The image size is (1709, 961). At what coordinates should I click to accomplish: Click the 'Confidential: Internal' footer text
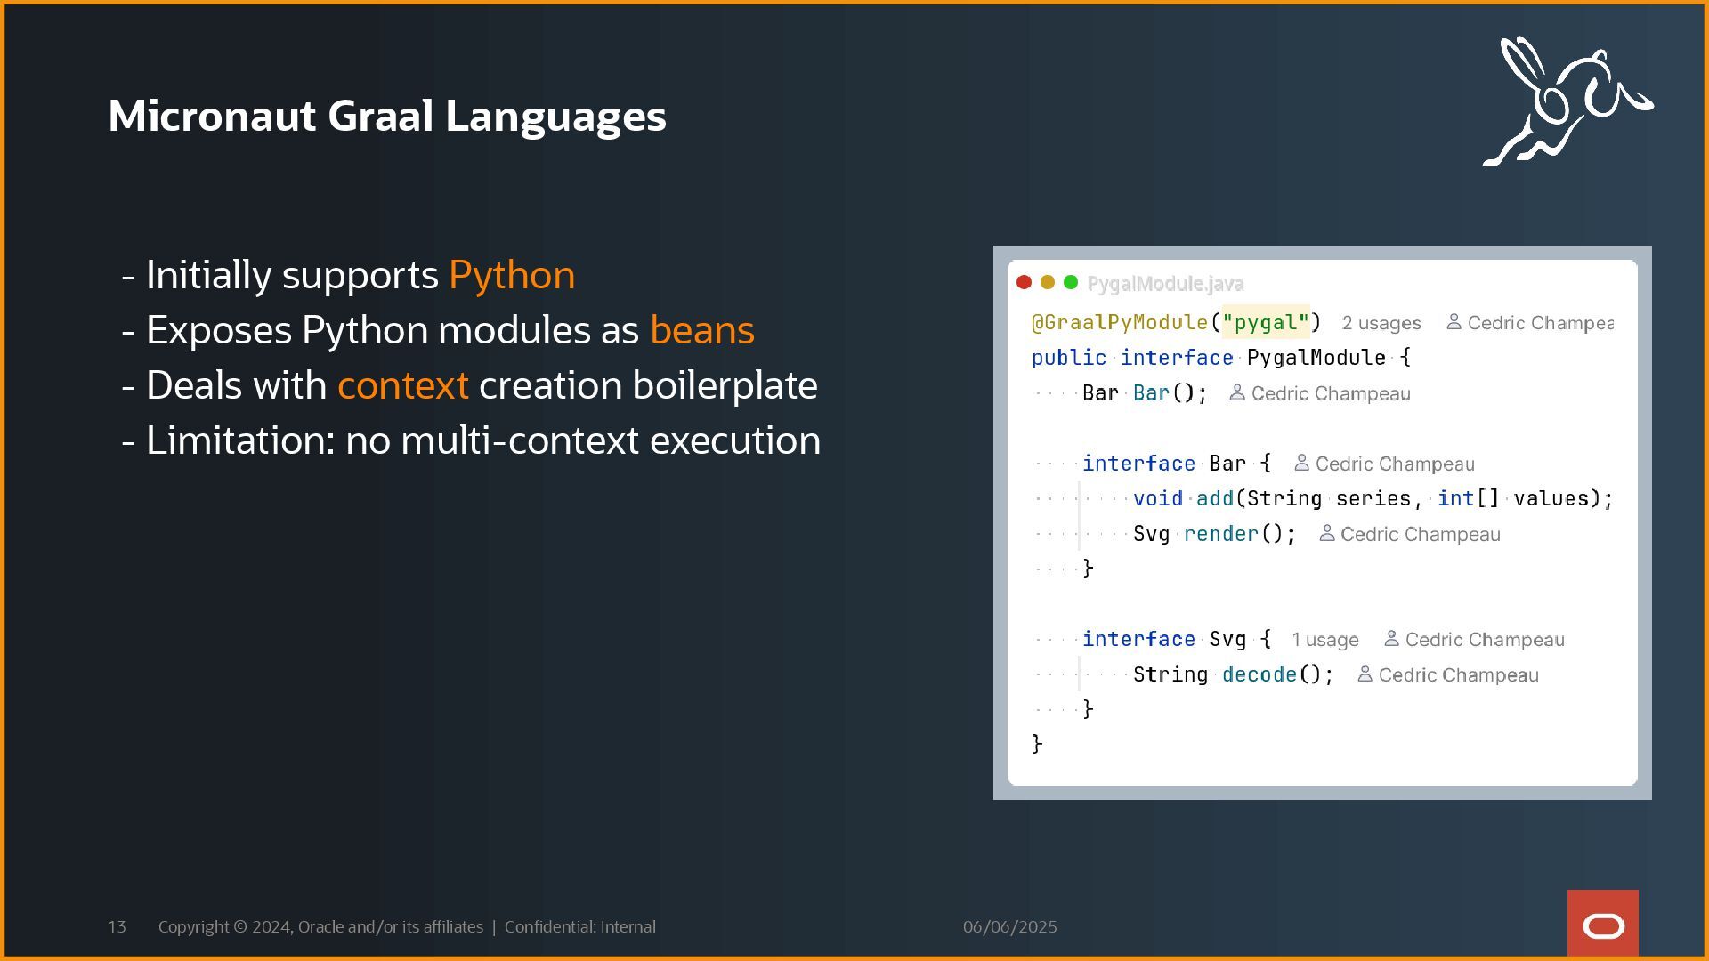(x=579, y=926)
